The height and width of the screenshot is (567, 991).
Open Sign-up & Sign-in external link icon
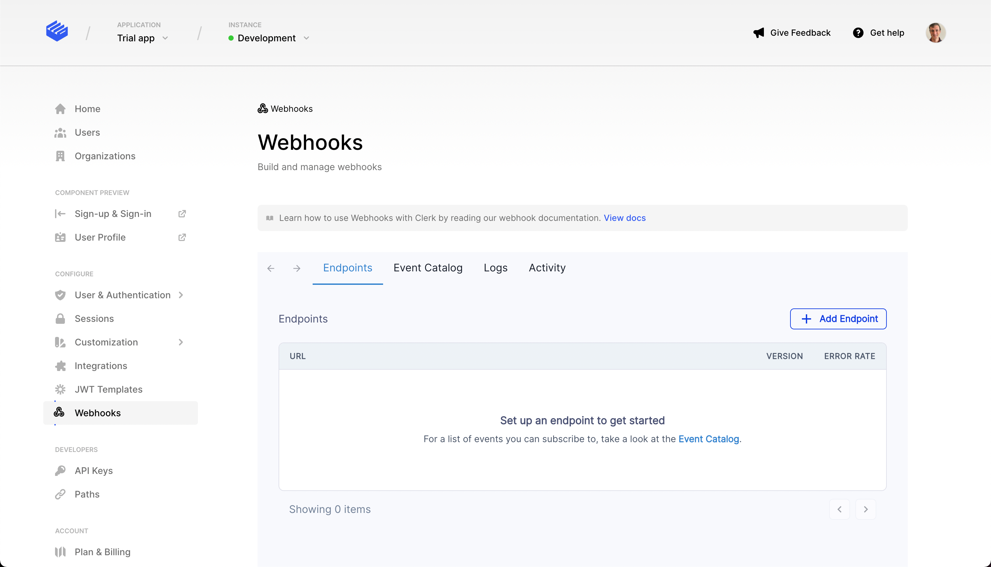click(x=182, y=214)
